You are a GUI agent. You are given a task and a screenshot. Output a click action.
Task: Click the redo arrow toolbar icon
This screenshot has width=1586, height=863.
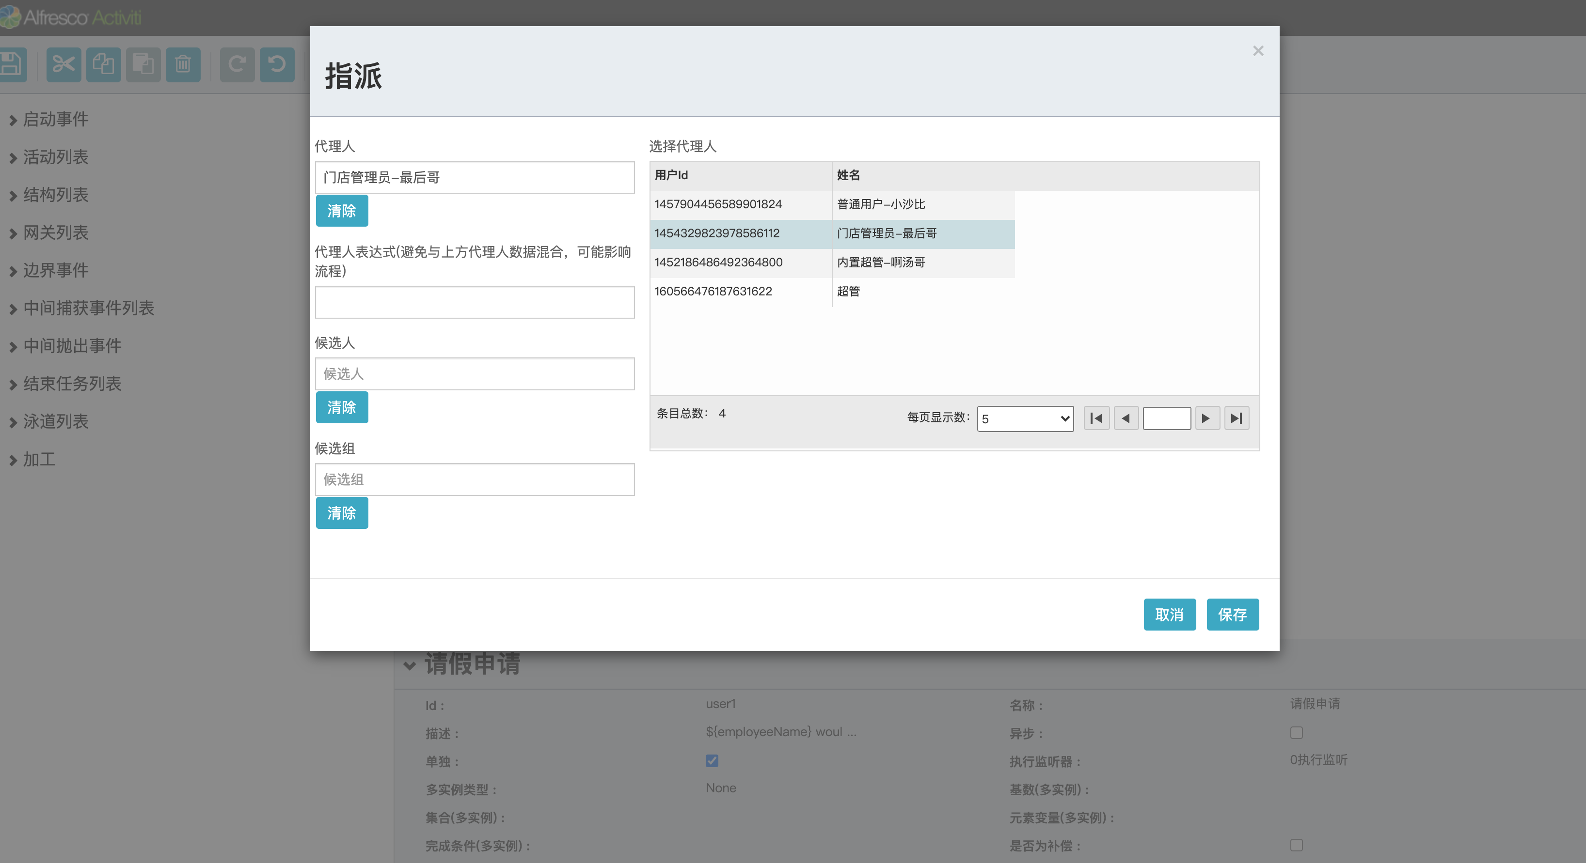(x=237, y=64)
